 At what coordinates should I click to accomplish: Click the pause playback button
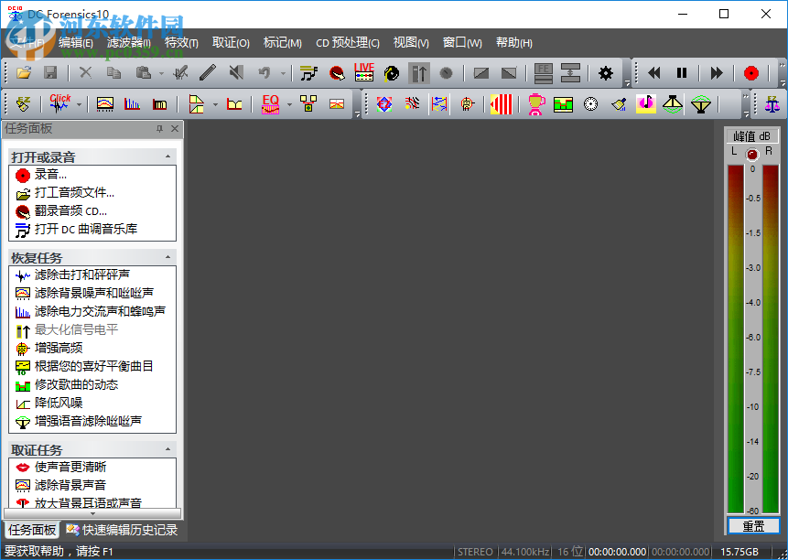click(x=682, y=73)
